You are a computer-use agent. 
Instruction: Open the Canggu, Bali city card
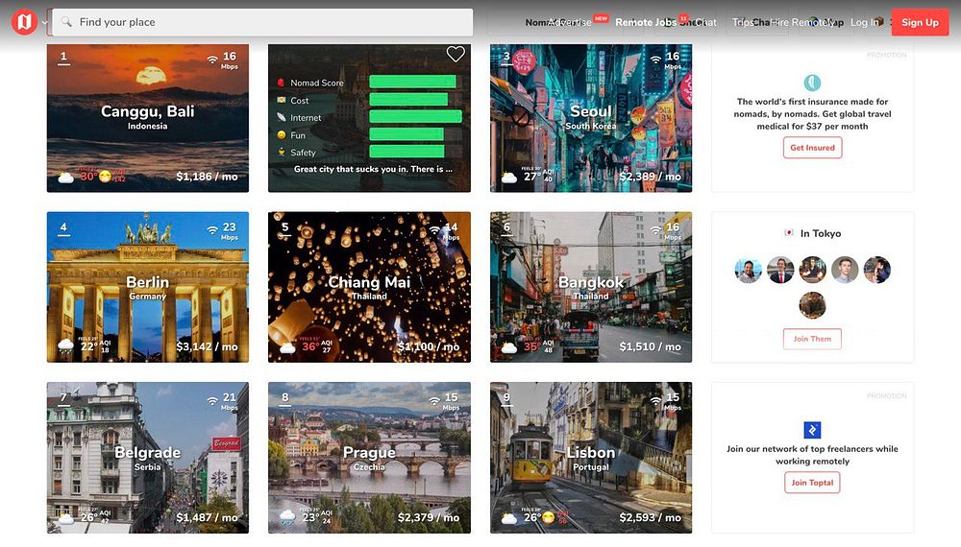[x=148, y=117]
